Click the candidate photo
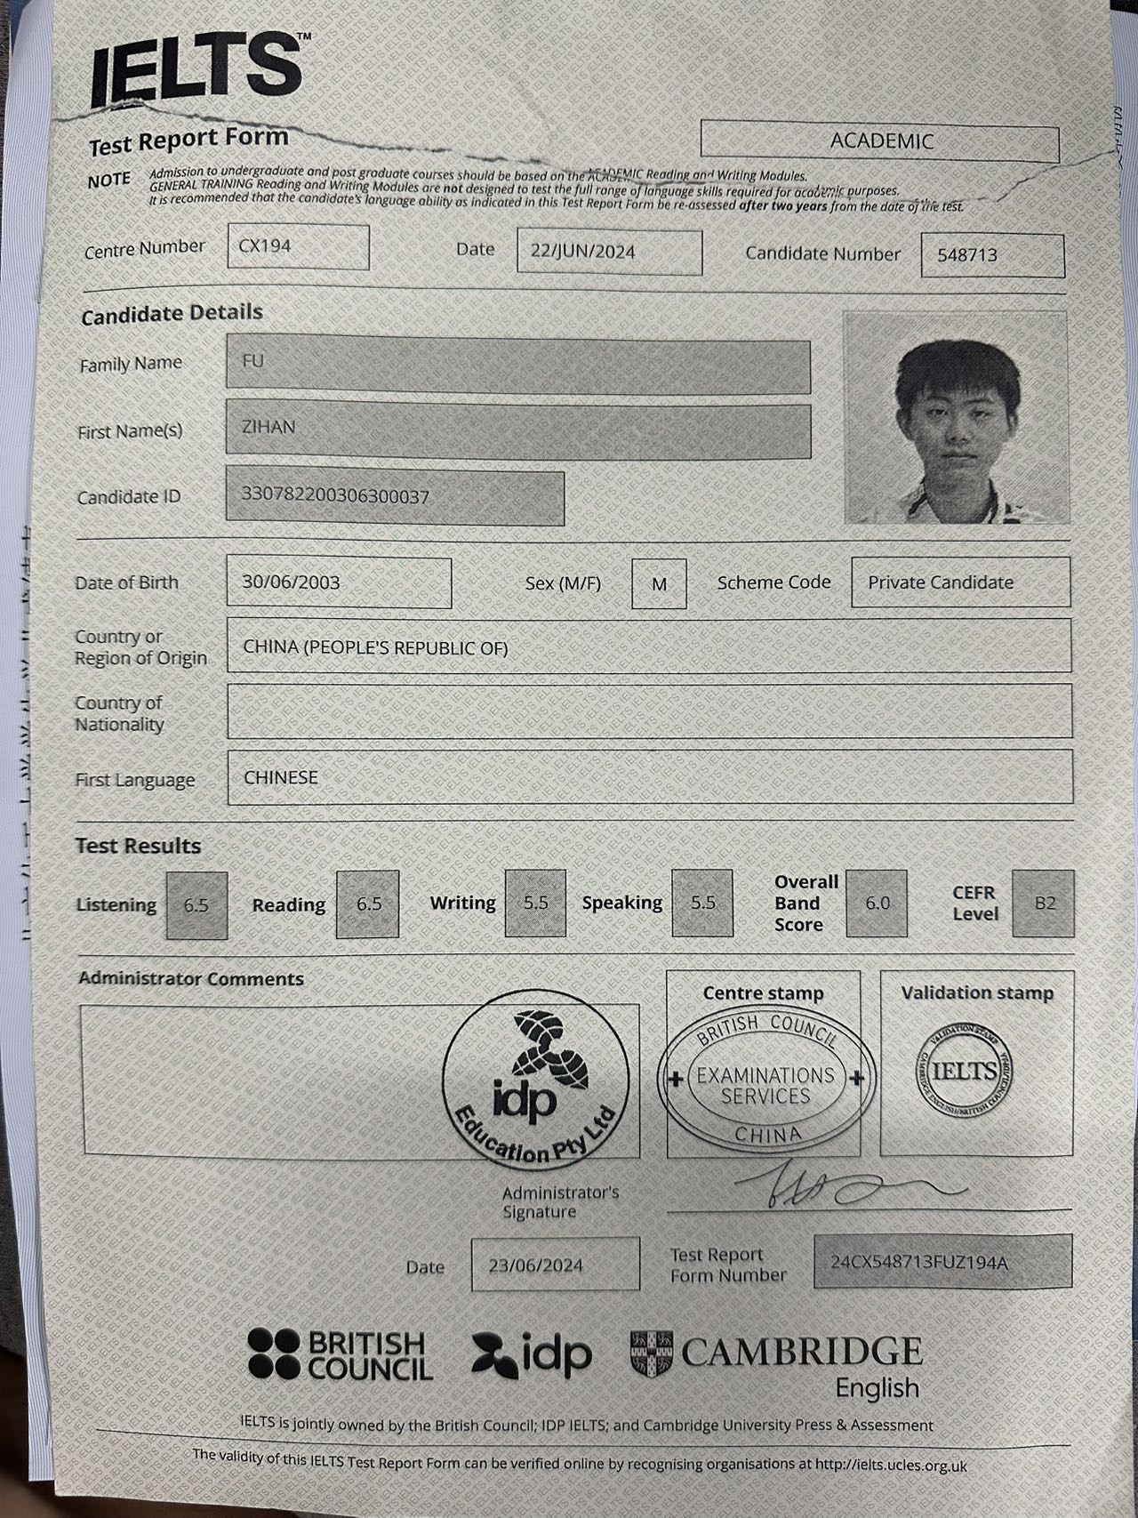This screenshot has width=1138, height=1518. pos(956,417)
